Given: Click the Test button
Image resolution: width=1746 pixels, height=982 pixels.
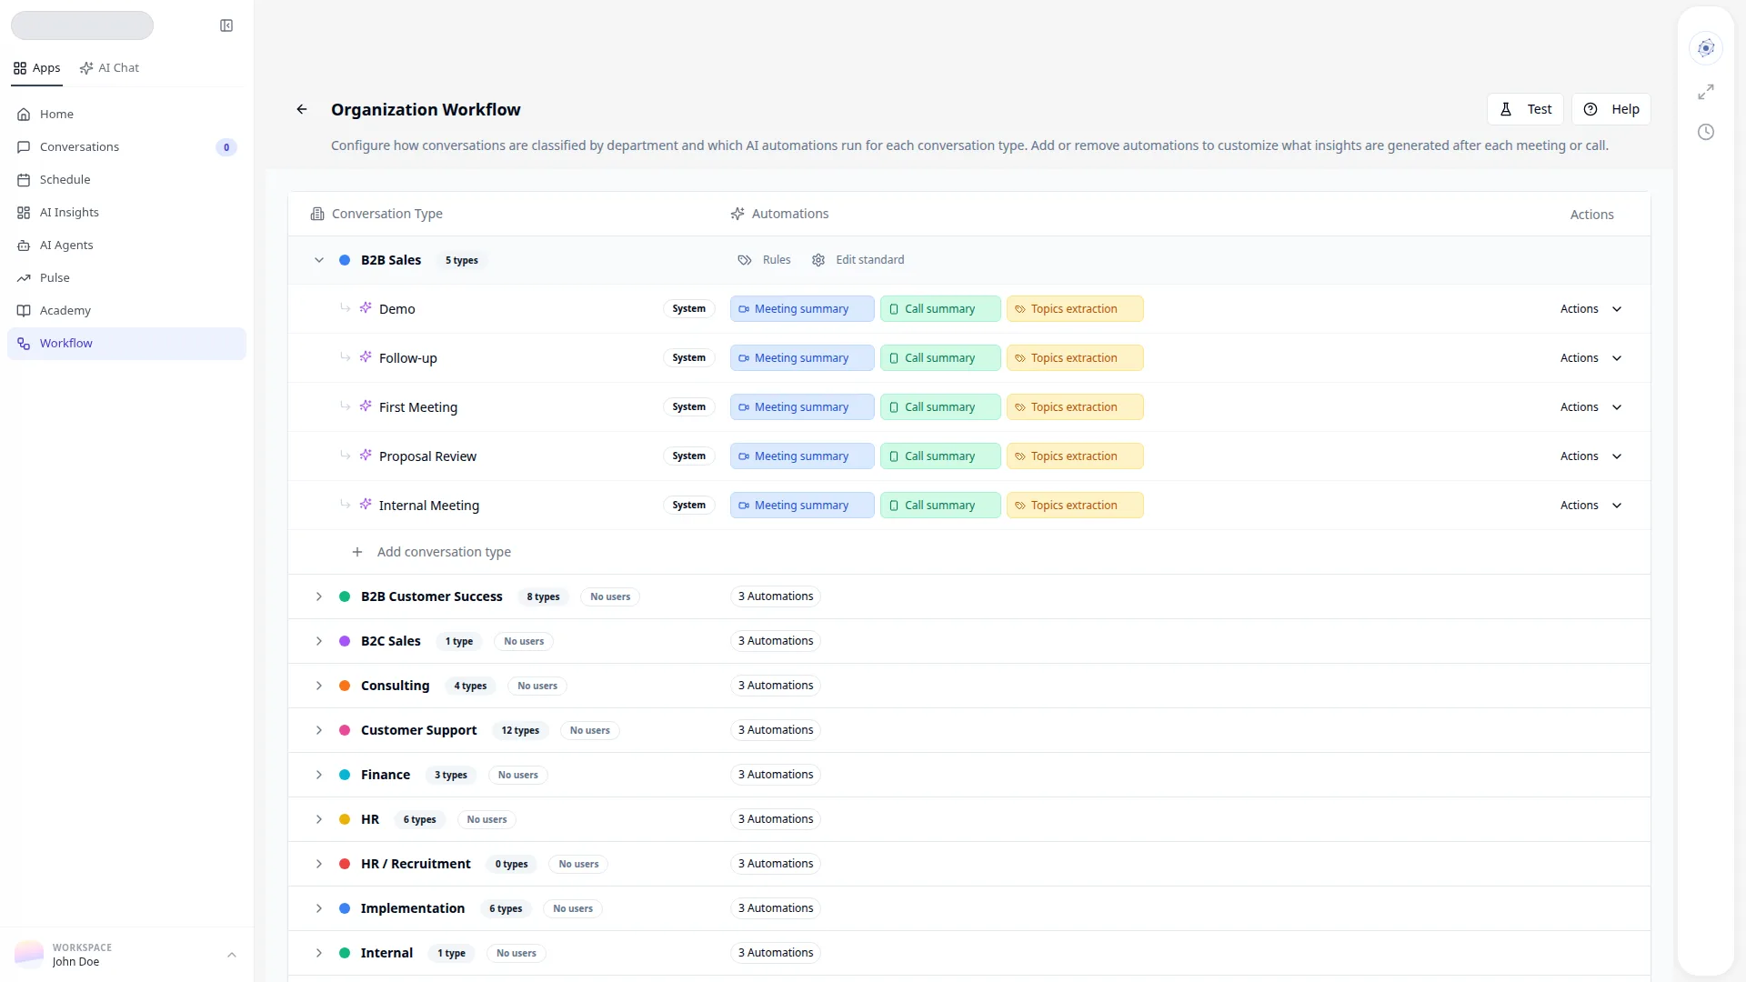Looking at the screenshot, I should (1525, 109).
